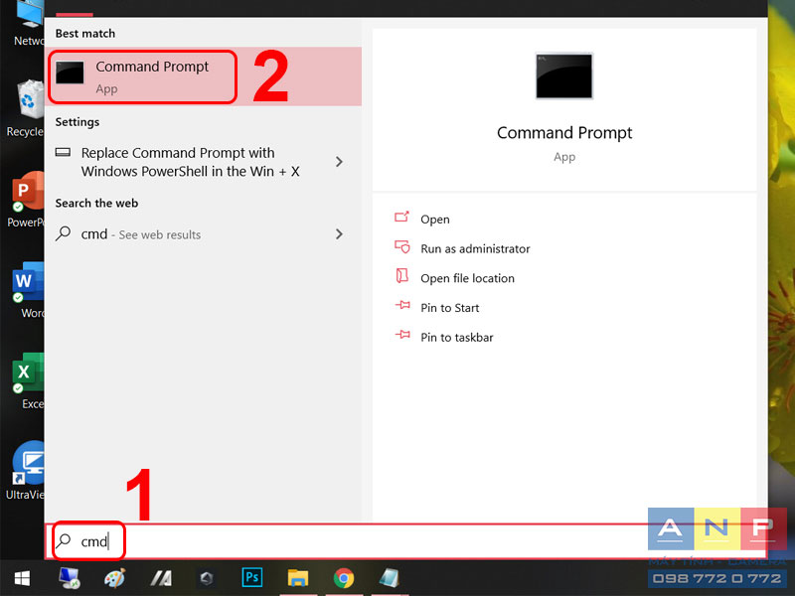Choose Pin to Start

449,308
